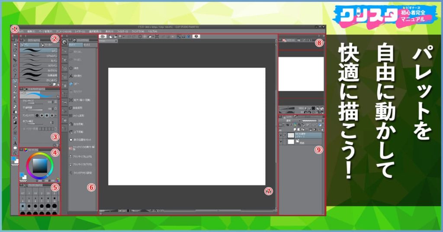Image resolution: width=443 pixels, height=232 pixels.
Task: Open the dropdown arrow beside Fill icon
Action: click(153, 36)
